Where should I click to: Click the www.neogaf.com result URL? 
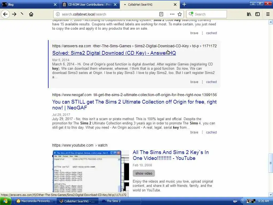coord(134,95)
